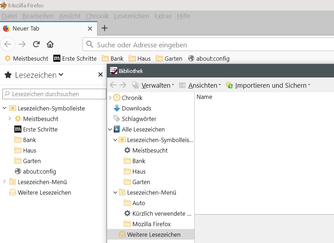This screenshot has width=334, height=243.
Task: Open the Garten folder in bookmarks toolbar
Action: (x=169, y=58)
